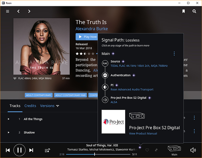Click the album cover art

click(42, 46)
